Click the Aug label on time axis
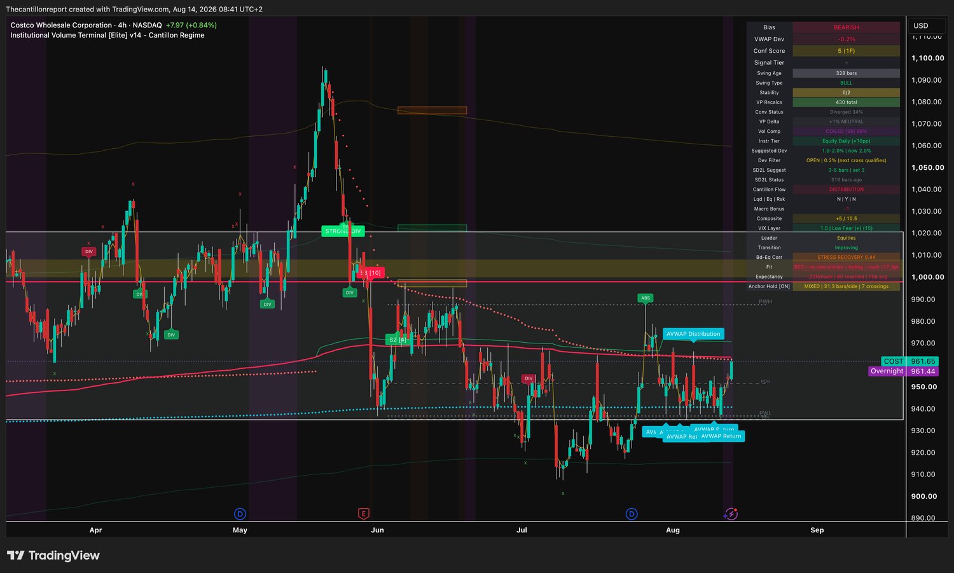The image size is (954, 573). click(x=673, y=530)
